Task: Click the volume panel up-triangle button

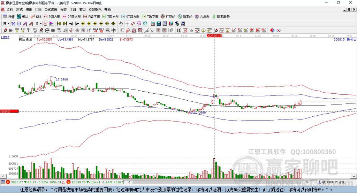Action: click(3, 176)
